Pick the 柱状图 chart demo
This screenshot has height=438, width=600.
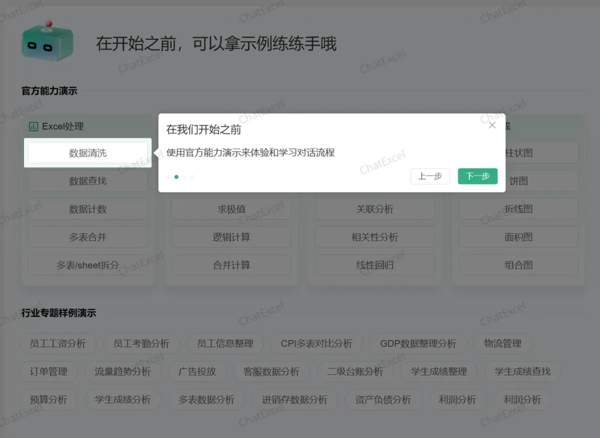542,153
